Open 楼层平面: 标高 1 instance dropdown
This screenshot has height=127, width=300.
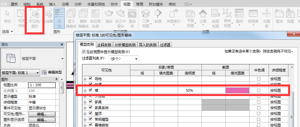(x=20, y=73)
